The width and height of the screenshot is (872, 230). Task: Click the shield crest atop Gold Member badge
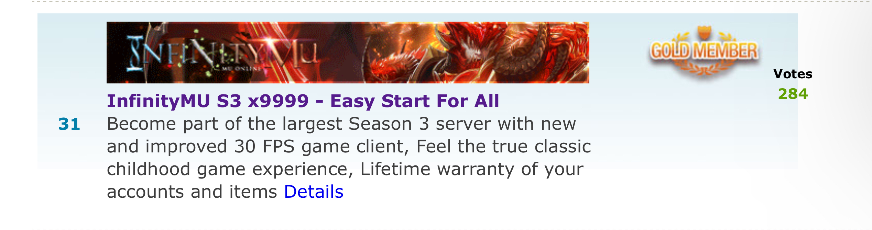click(704, 32)
